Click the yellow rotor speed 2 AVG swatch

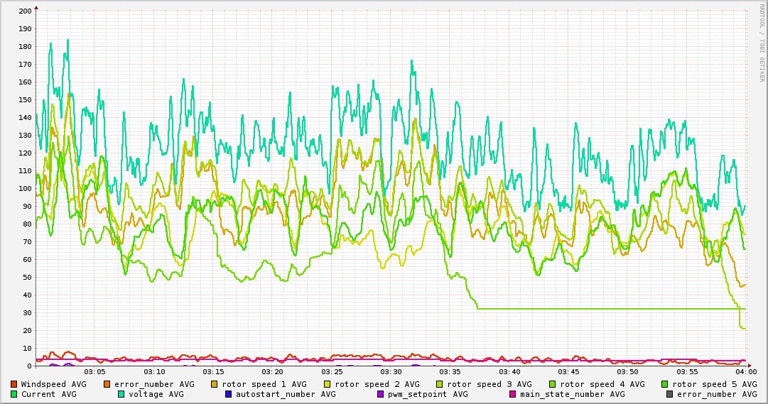click(x=328, y=384)
